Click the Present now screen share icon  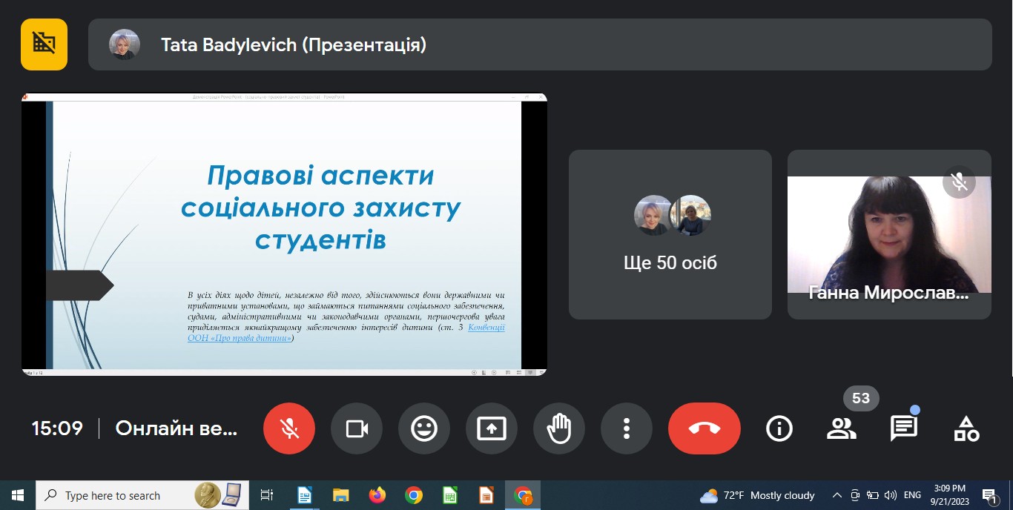(x=492, y=428)
